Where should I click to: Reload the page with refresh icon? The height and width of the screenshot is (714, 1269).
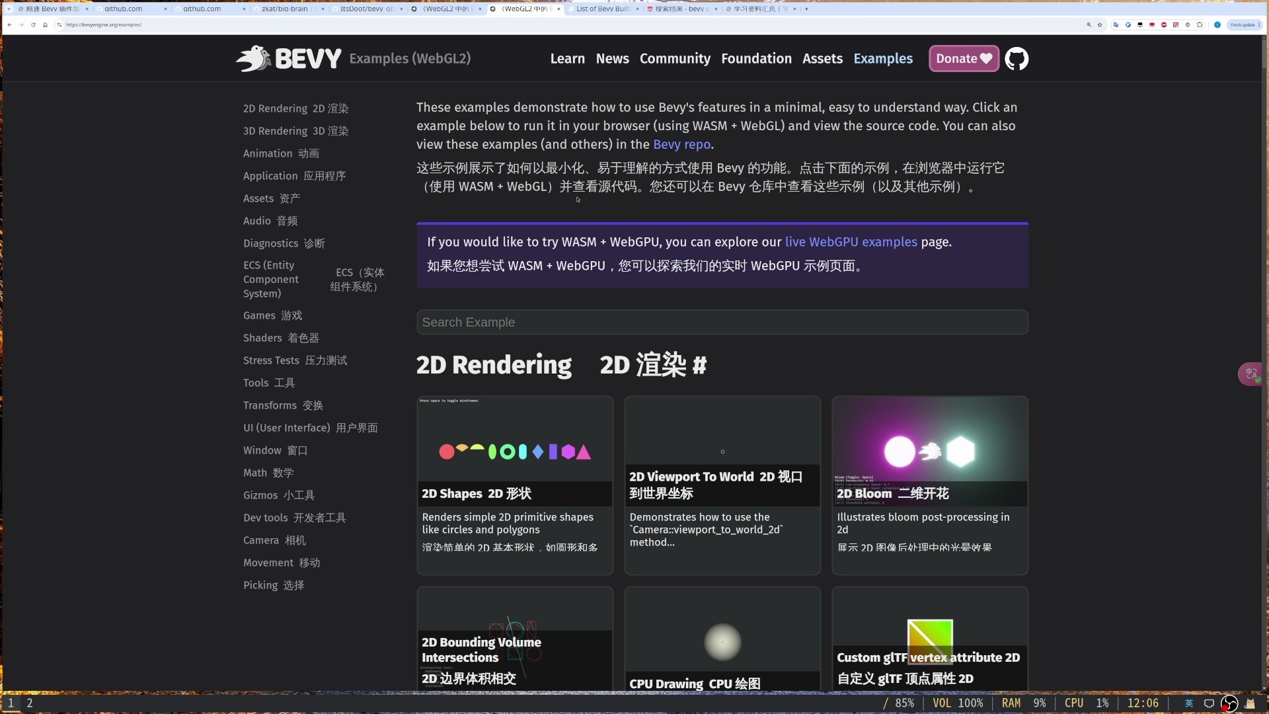(33, 24)
